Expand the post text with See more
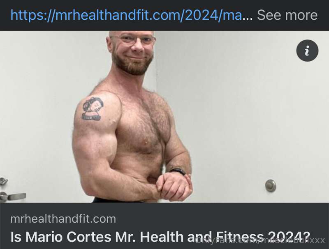The width and height of the screenshot is (329, 249). (x=287, y=15)
